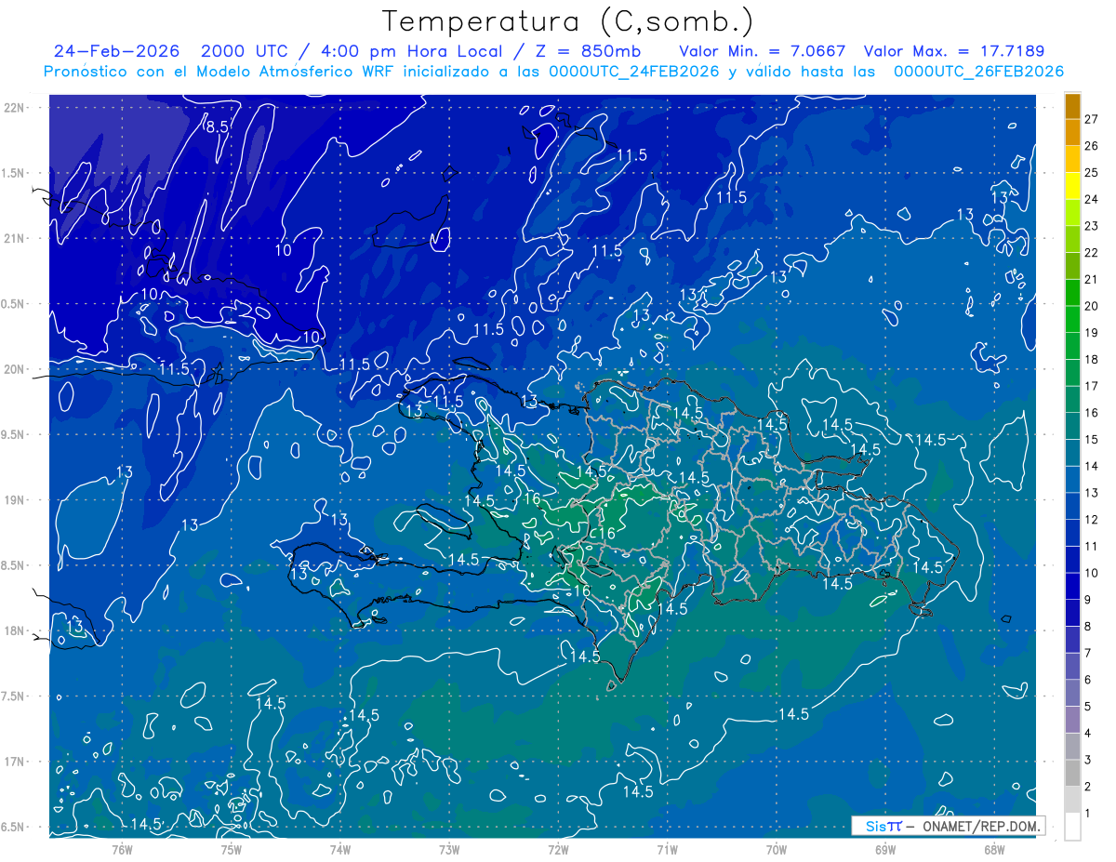
Task: Click the '19N' latitude axis label
Action: 15,500
